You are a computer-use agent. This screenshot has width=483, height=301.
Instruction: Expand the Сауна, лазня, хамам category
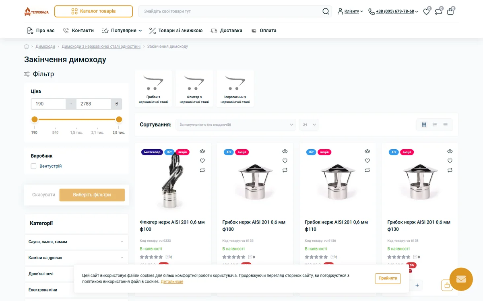point(76,242)
